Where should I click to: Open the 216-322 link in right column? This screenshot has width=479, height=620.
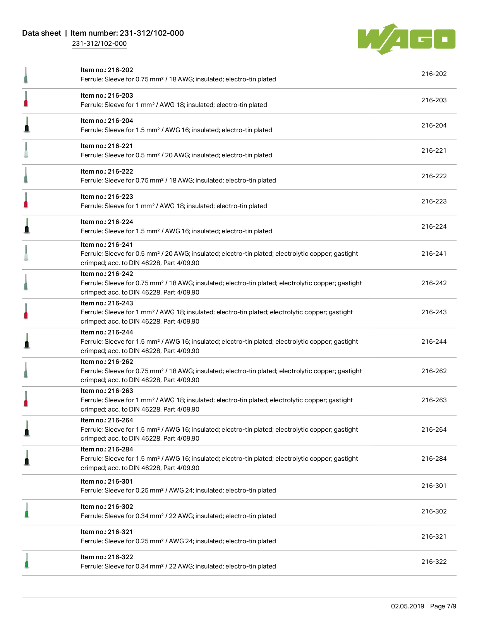pos(434,561)
